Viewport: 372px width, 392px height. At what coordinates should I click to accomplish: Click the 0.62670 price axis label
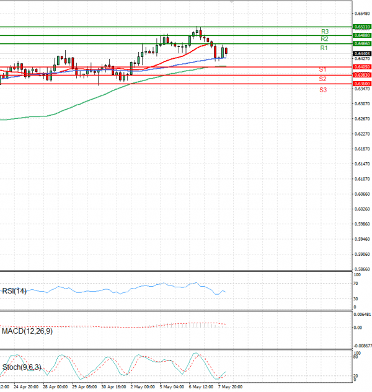pos(362,119)
